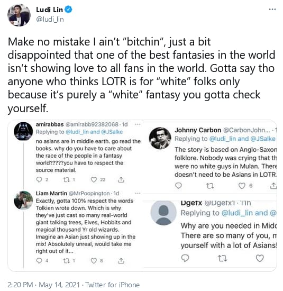View Johnny Carbon's profile picture
This screenshot has width=283, height=291.
pyautogui.click(x=160, y=138)
